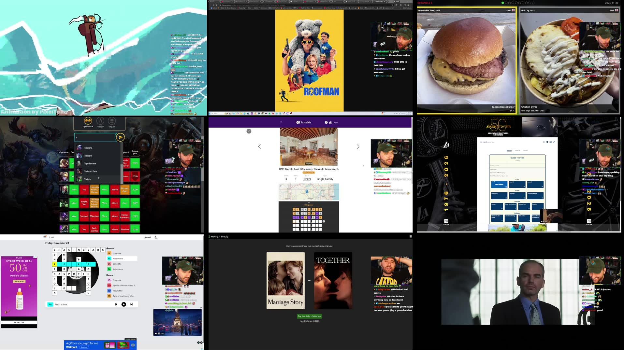624x350 pixels.
Task: Skip to the next clue track
Action: coord(131,304)
